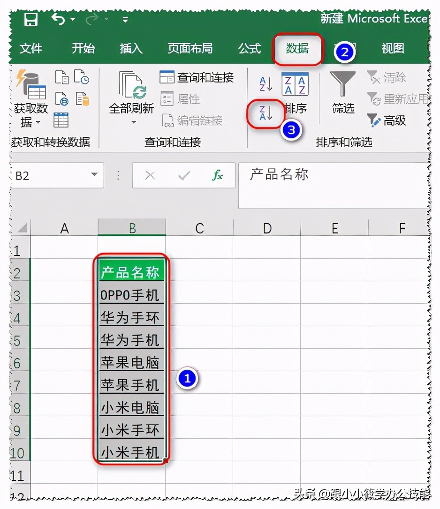Select column A header

[64, 228]
